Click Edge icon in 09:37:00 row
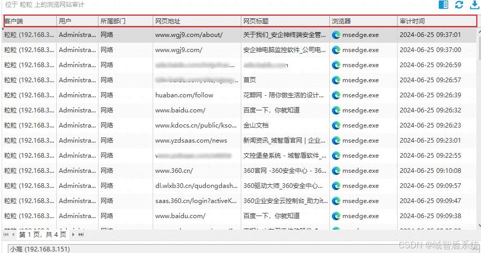The width and height of the screenshot is (481, 253). tap(336, 50)
